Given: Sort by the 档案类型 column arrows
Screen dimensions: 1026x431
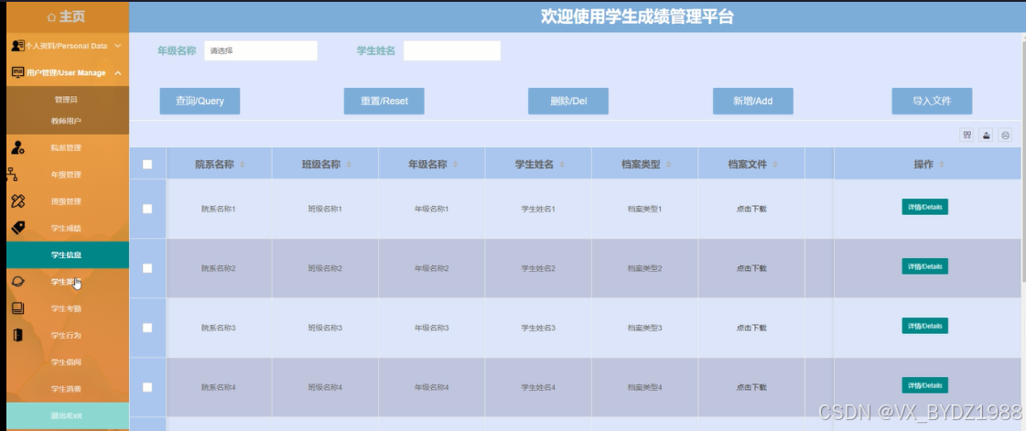Looking at the screenshot, I should [x=669, y=165].
